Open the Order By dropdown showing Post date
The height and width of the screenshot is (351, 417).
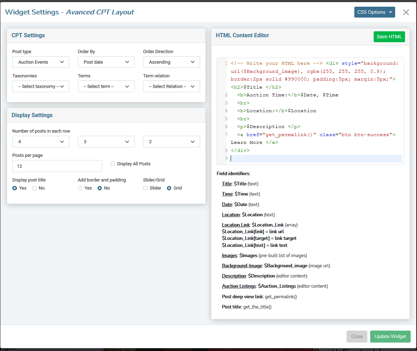[x=106, y=62]
